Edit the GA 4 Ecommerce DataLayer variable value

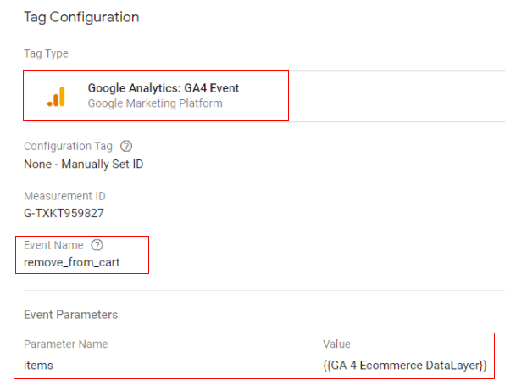point(405,366)
